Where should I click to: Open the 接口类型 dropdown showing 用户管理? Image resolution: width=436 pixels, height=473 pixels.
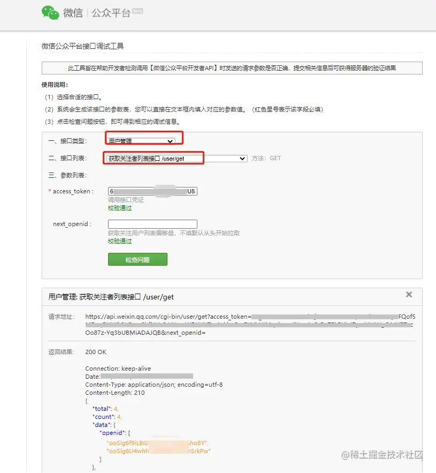(142, 138)
